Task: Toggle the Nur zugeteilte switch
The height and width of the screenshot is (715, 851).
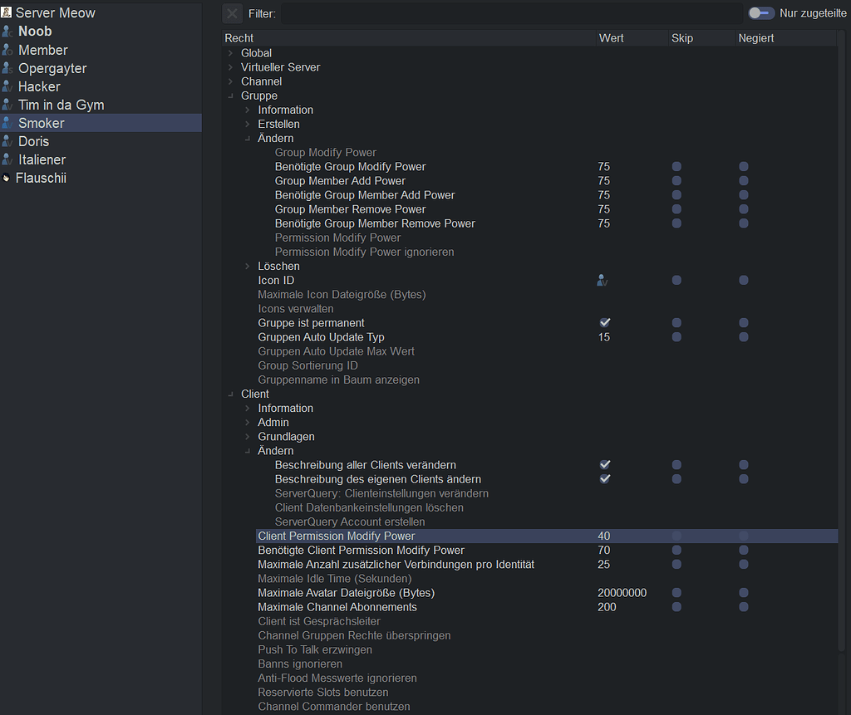Action: tap(760, 13)
